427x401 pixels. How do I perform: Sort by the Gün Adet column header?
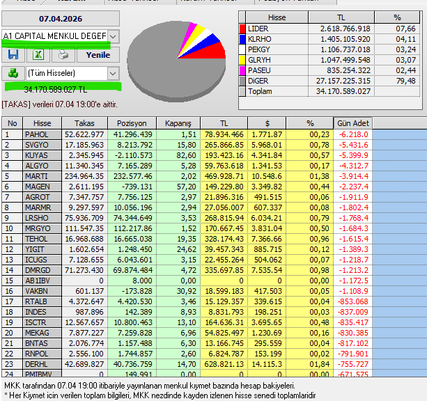[353, 123]
